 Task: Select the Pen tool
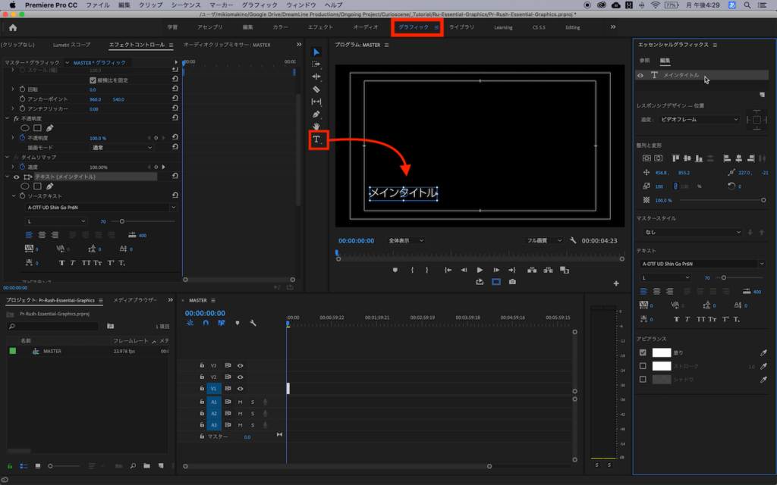point(316,114)
